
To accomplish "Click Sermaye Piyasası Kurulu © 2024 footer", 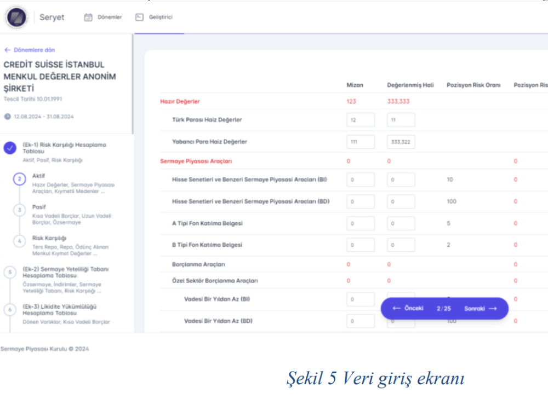I will pos(45,349).
